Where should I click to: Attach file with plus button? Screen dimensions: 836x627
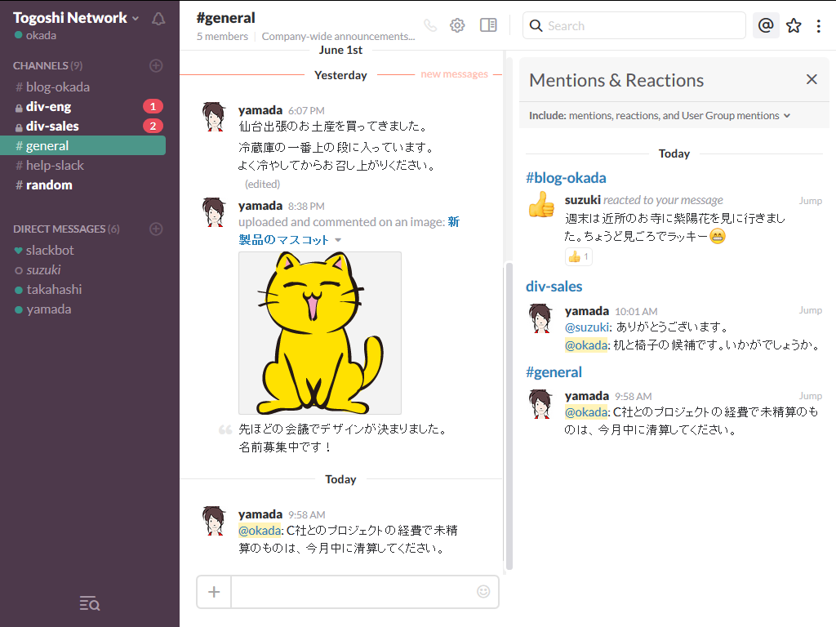pyautogui.click(x=214, y=592)
